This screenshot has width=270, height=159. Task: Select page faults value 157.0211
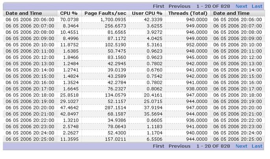(x=115, y=139)
